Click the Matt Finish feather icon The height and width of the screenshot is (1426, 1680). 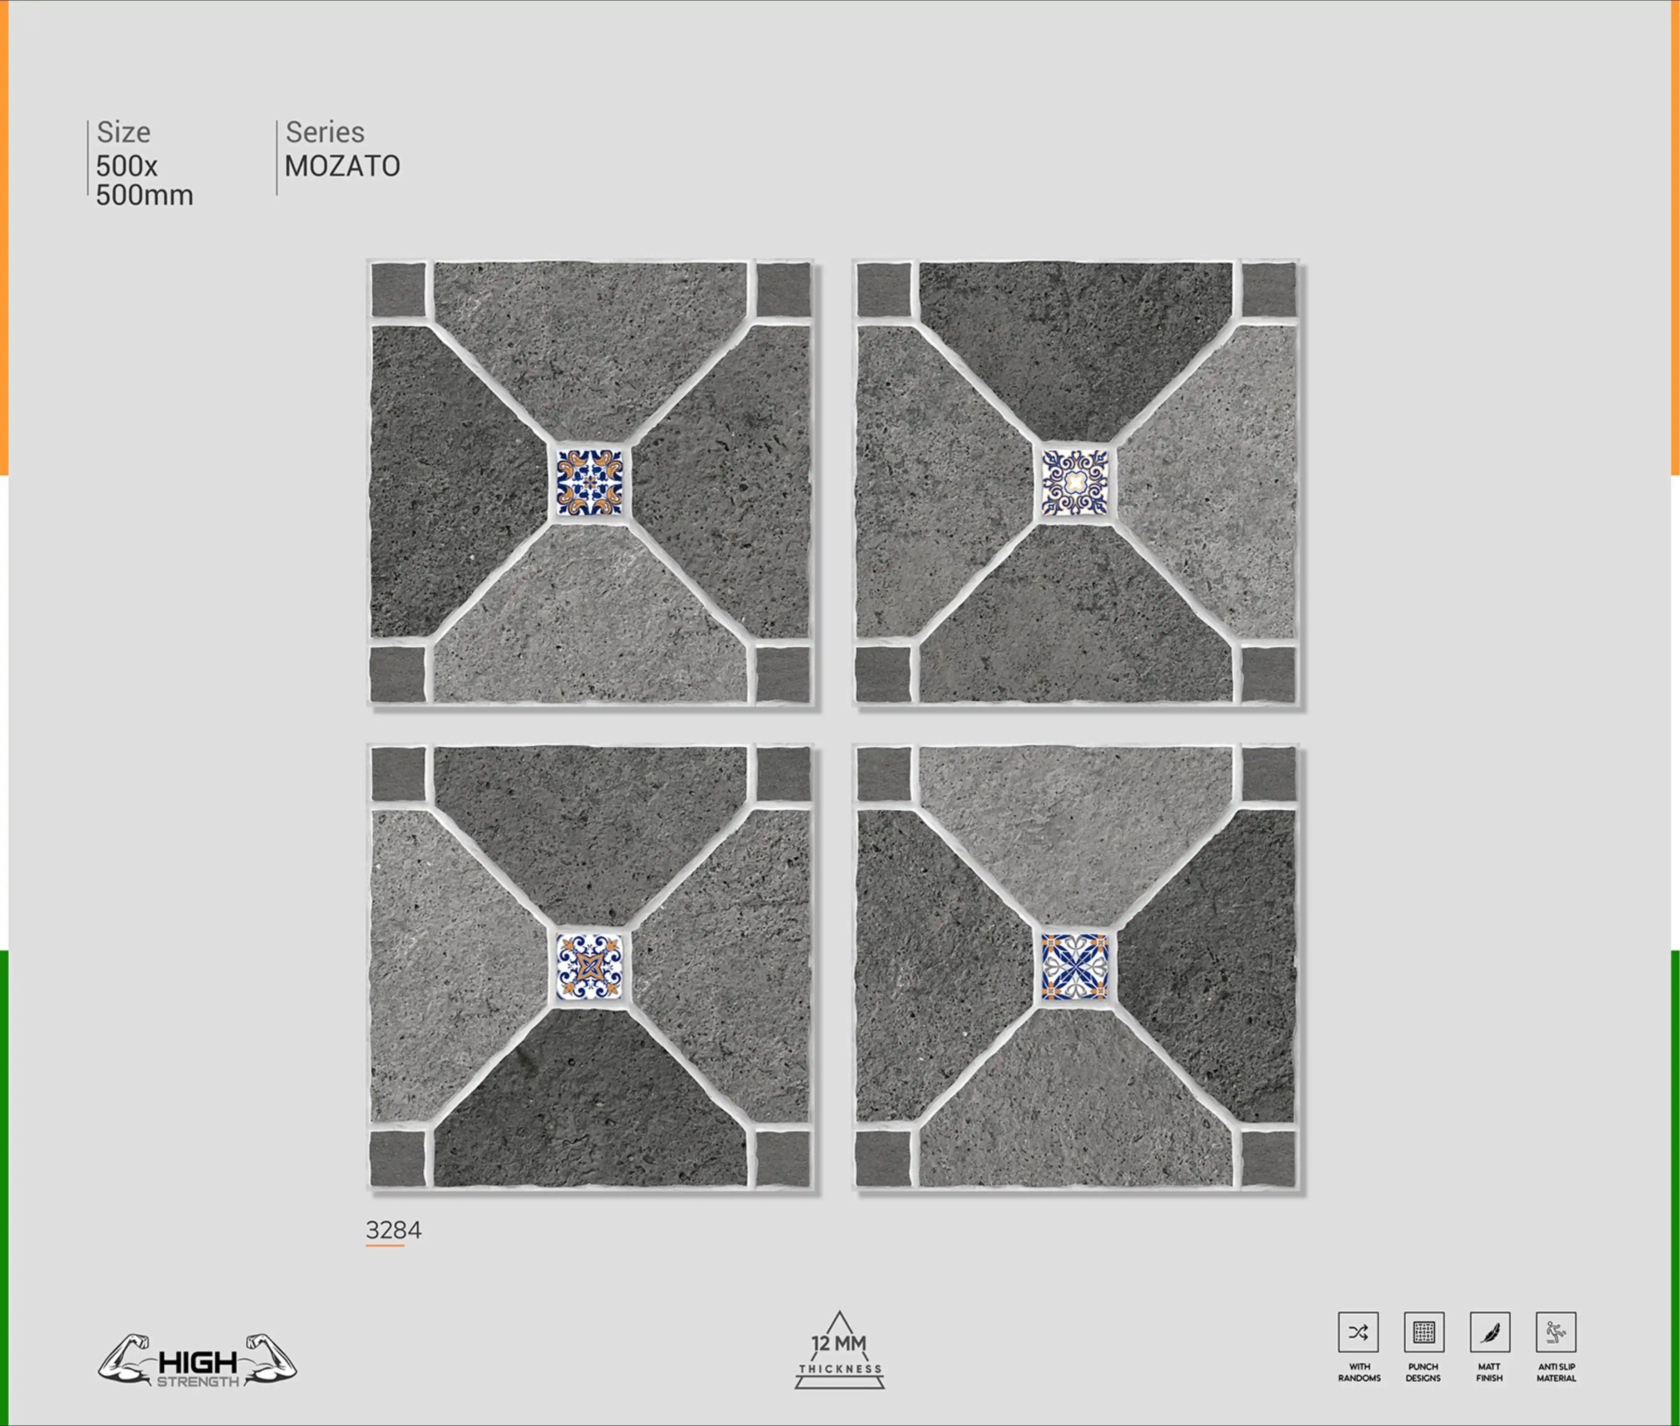1490,1331
